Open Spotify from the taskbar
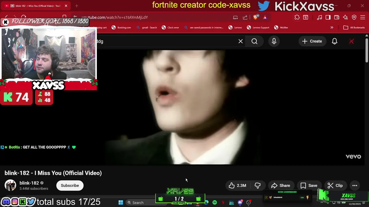Screen dimensions: 369x207 (x=215, y=203)
